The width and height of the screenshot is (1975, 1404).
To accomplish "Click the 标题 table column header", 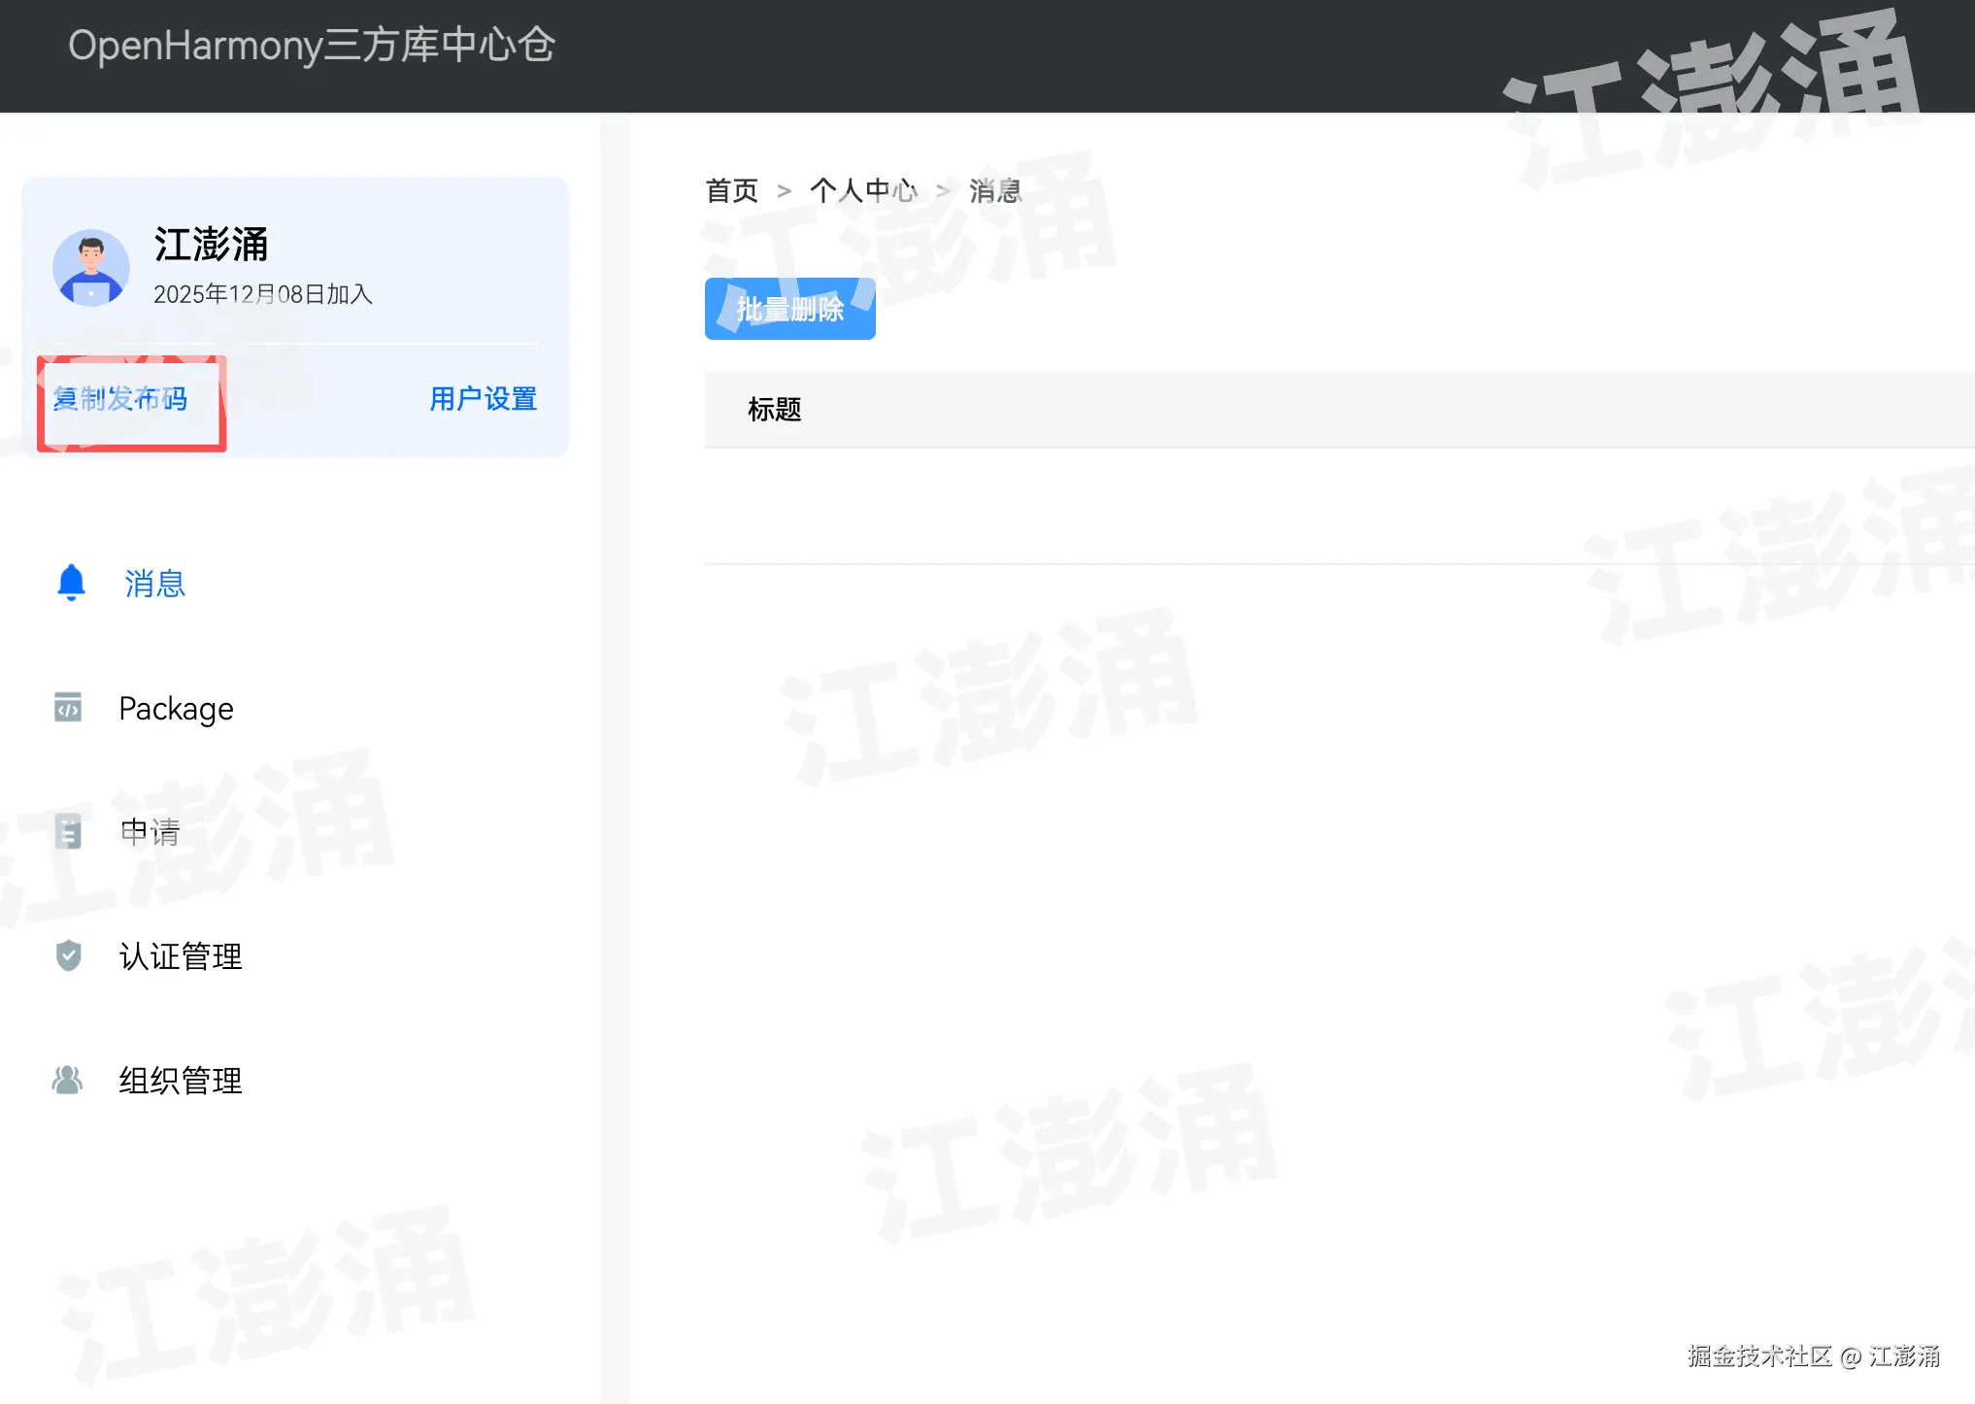I will point(774,410).
